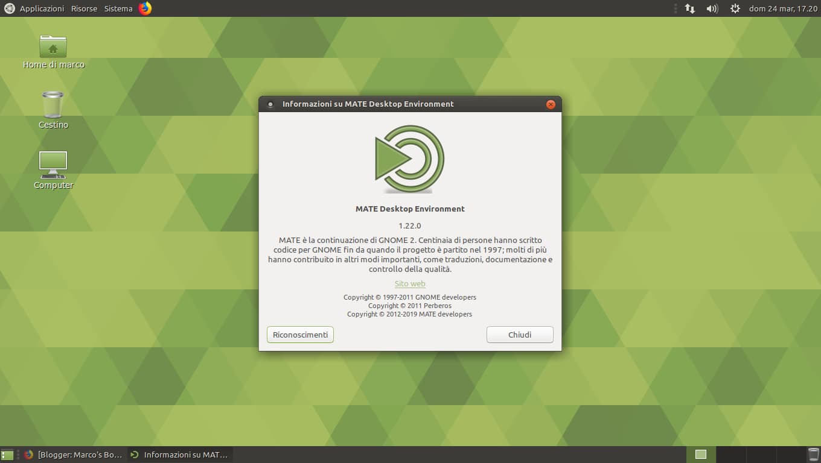Click the Copyright 2012-2019 MATE developers line
This screenshot has height=463, width=821.
(410, 314)
